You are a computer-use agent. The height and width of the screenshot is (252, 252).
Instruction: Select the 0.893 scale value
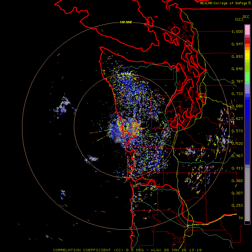[237, 56]
